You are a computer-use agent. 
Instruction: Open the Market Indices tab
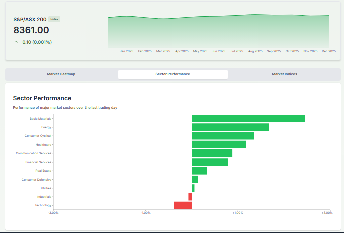point(284,74)
